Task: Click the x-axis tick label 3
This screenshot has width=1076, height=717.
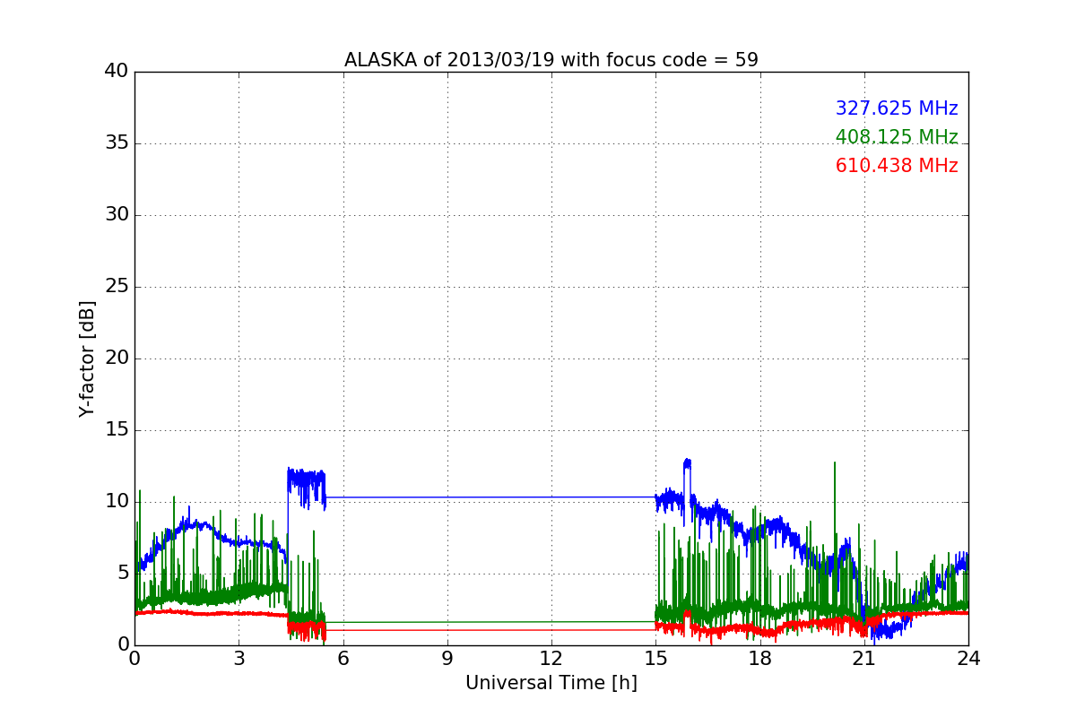Action: [239, 659]
